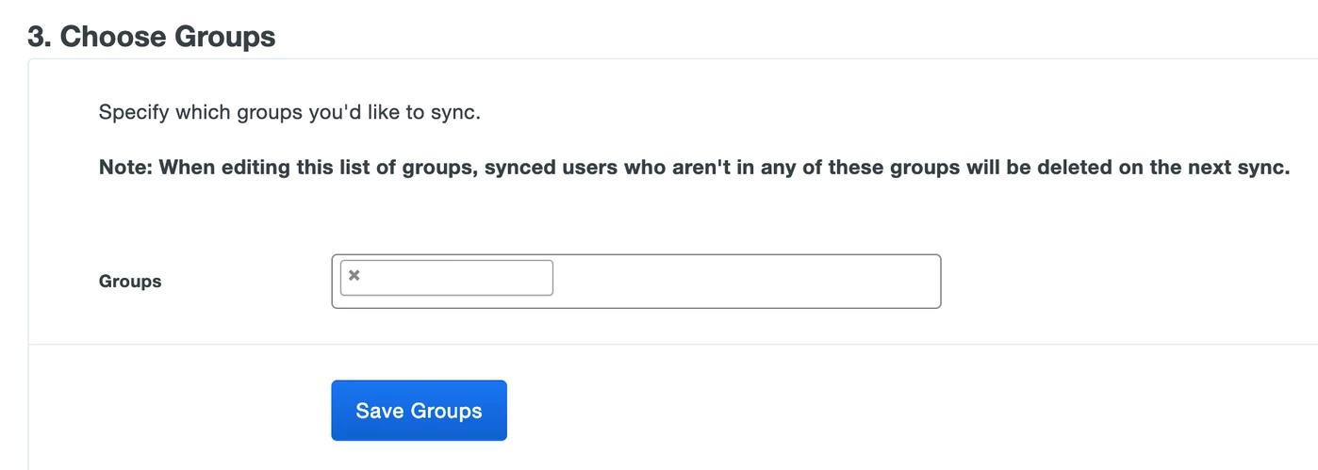Click the blank group tag chip

click(x=447, y=278)
